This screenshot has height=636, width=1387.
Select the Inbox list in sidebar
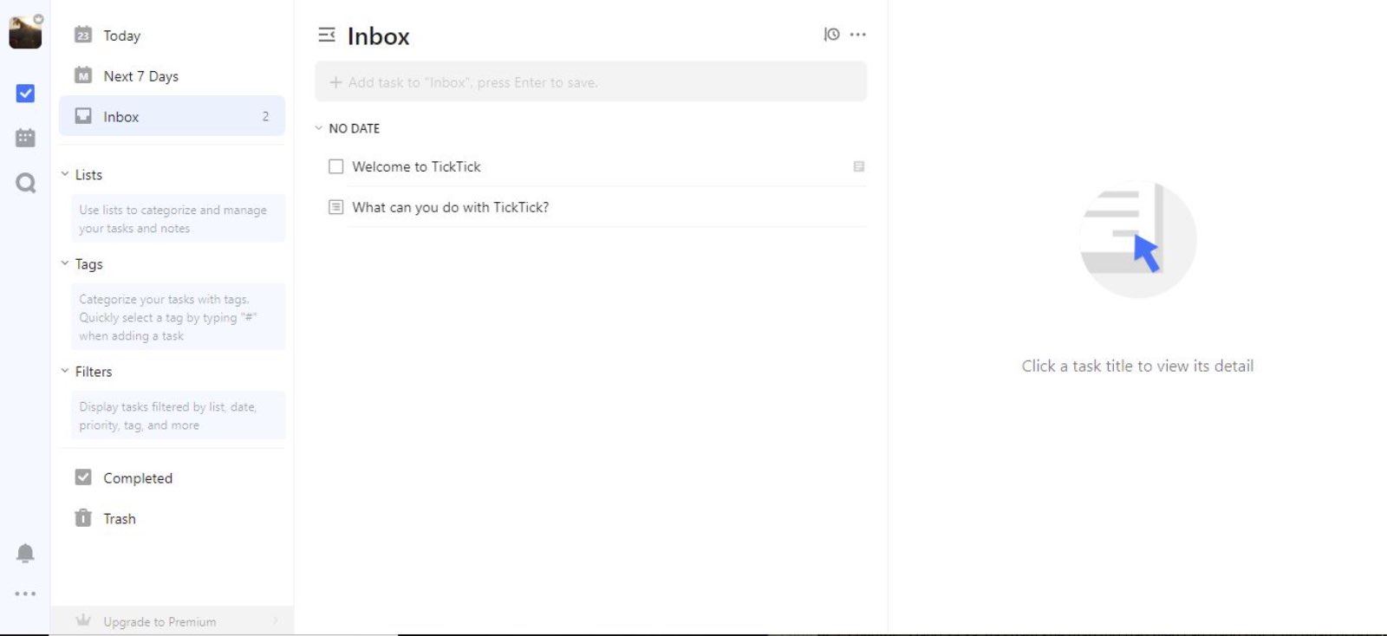tap(172, 116)
